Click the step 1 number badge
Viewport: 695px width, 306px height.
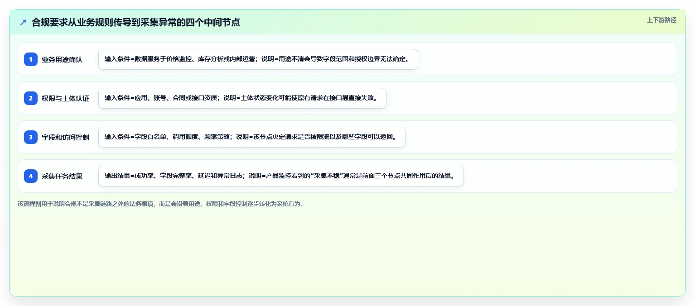click(31, 59)
